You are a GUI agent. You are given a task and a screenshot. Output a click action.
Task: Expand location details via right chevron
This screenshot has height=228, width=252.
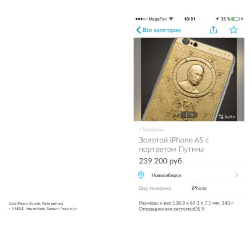click(237, 175)
